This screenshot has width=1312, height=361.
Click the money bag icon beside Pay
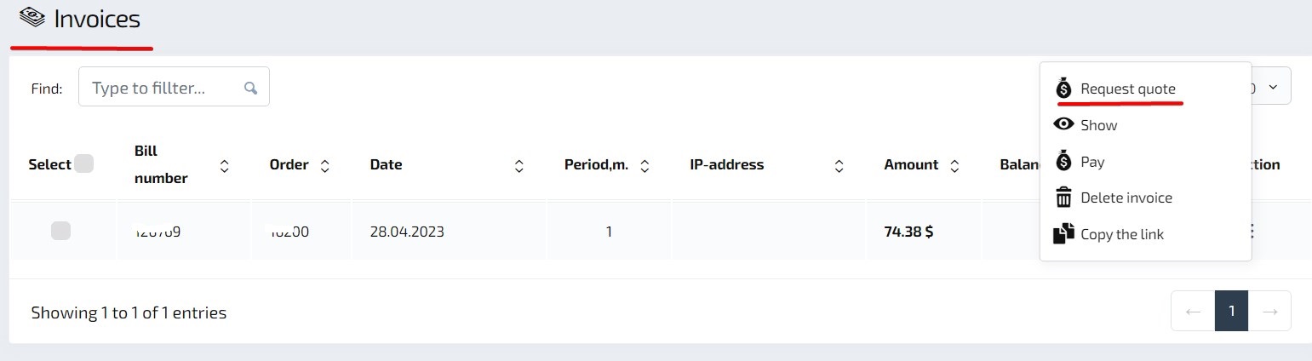click(x=1063, y=161)
